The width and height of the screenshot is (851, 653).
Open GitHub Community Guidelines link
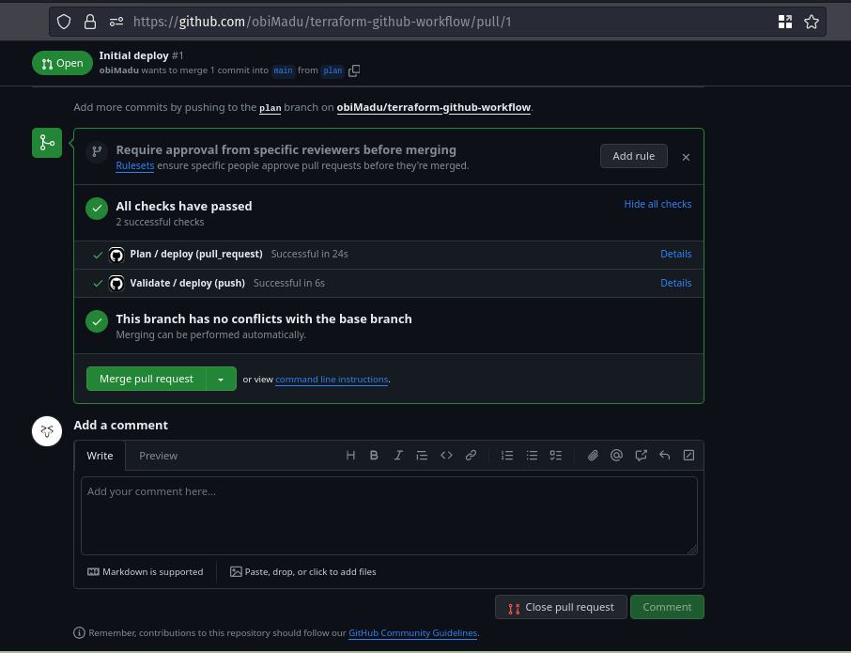412,633
